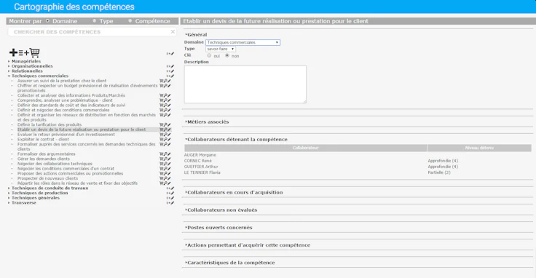Expand the Métiers associés section
The image size is (536, 278).
click(x=207, y=122)
